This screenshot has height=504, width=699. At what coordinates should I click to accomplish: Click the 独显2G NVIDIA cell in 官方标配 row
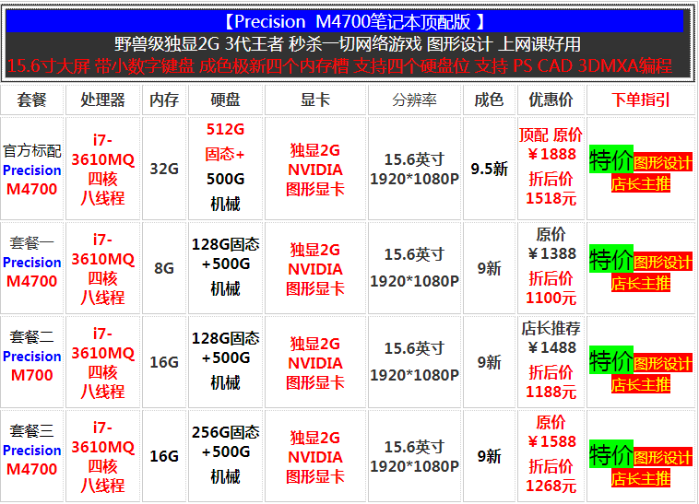315,170
